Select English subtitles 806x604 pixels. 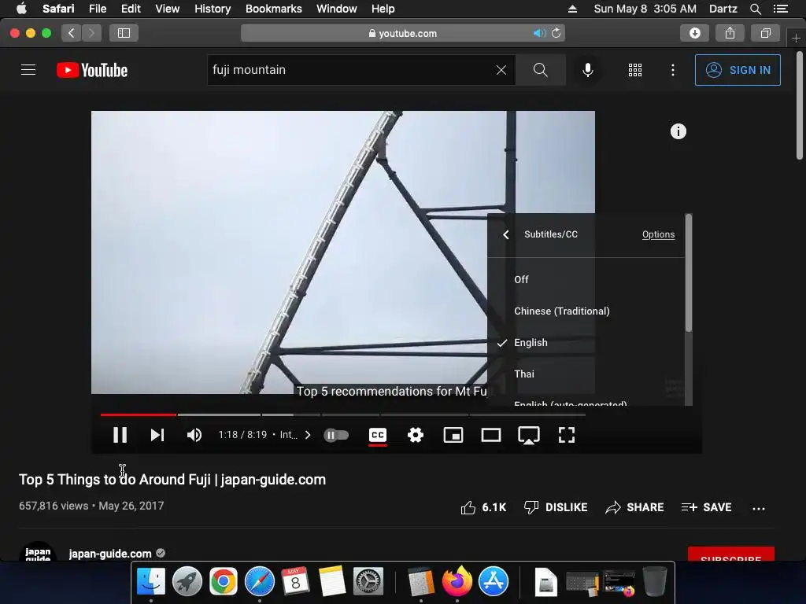click(586, 343)
